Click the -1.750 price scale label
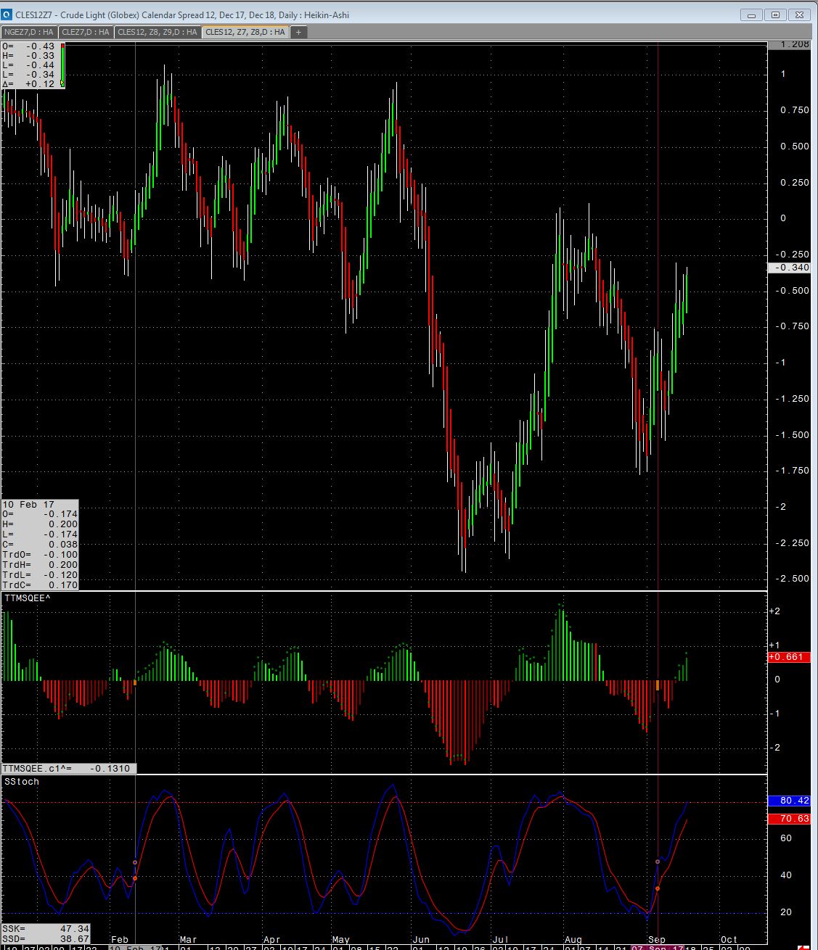This screenshot has width=818, height=950. point(792,471)
